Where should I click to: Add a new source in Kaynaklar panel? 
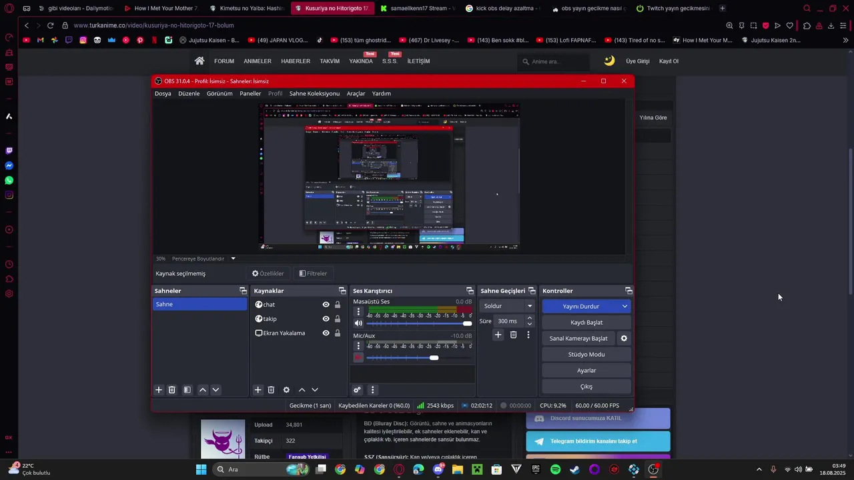point(258,390)
